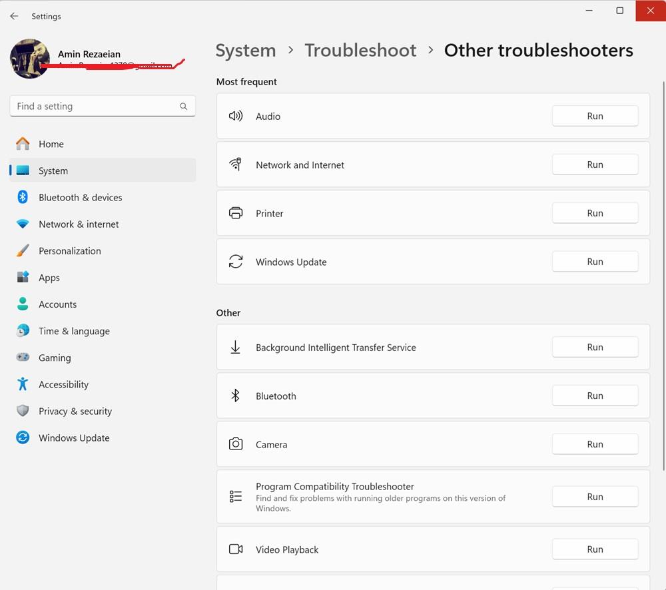This screenshot has width=666, height=590.
Task: Click the Gaming controller icon
Action: (23, 358)
